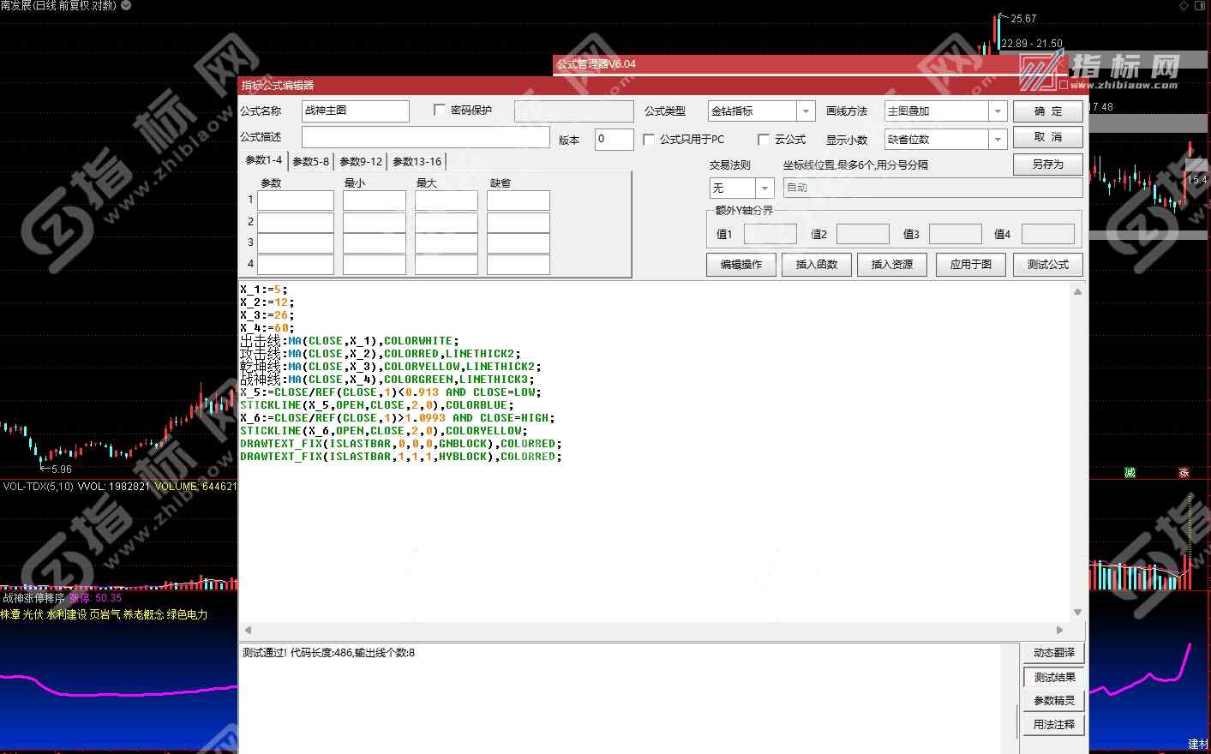The image size is (1211, 754).
Task: Click the vertical scrollbar beside the results pane
Action: click(1016, 698)
